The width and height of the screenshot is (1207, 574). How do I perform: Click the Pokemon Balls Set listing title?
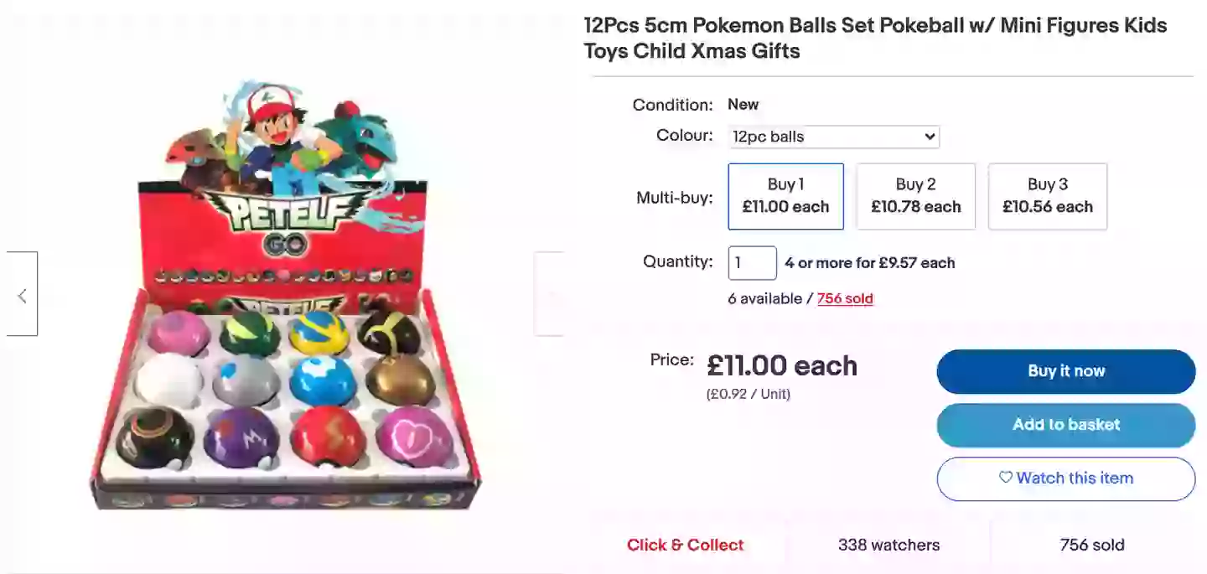(875, 38)
